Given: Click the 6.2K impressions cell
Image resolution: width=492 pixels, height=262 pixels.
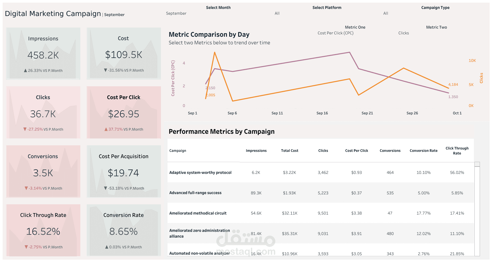Looking at the screenshot, I should click(256, 173).
